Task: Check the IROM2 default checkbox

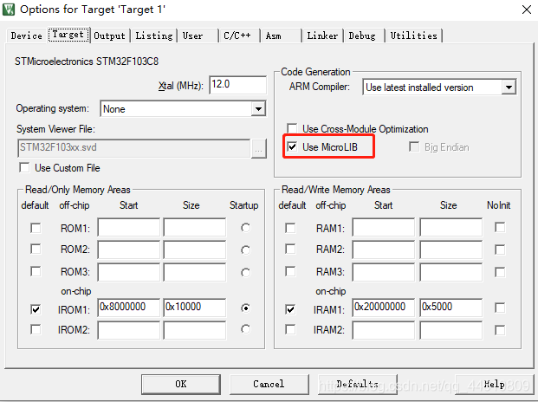Action: [x=36, y=329]
